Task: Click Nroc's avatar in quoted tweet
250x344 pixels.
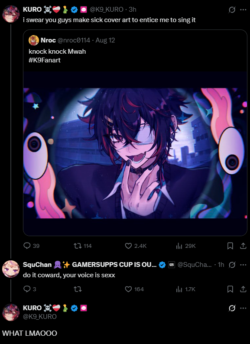Action: click(34, 40)
